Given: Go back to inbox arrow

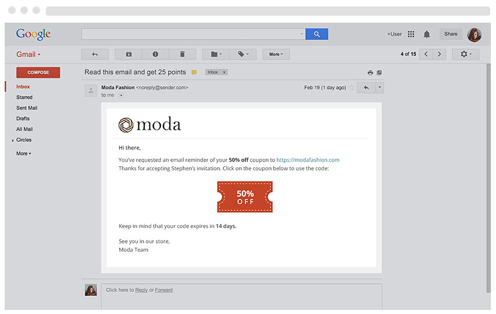Looking at the screenshot, I should [x=95, y=55].
